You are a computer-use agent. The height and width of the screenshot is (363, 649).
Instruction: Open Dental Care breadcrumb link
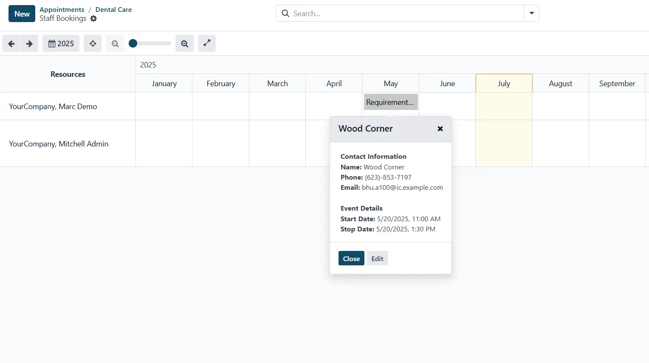[113, 9]
